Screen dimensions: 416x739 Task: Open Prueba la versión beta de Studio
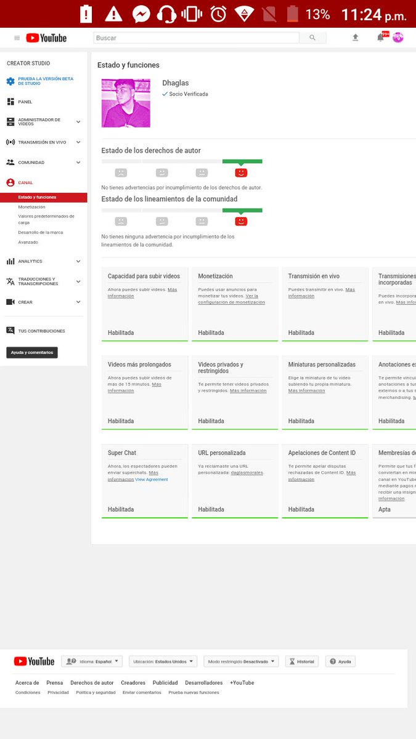(46, 81)
